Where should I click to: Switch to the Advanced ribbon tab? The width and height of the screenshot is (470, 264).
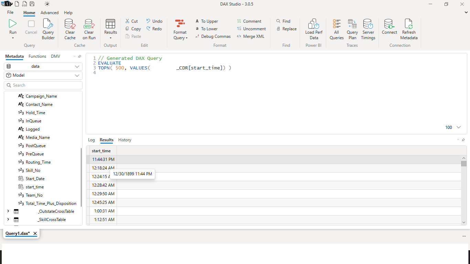[50, 12]
